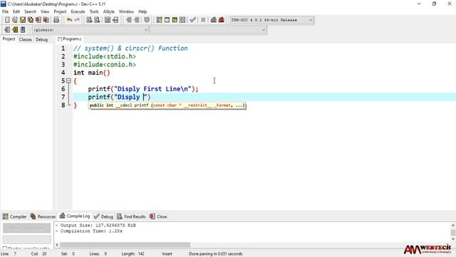Viewport: 456px width, 257px height.
Task: Click the Goto Function toolbar icon
Action: (108, 20)
